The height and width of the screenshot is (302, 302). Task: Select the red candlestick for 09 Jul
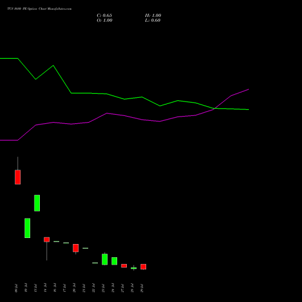click(x=18, y=177)
